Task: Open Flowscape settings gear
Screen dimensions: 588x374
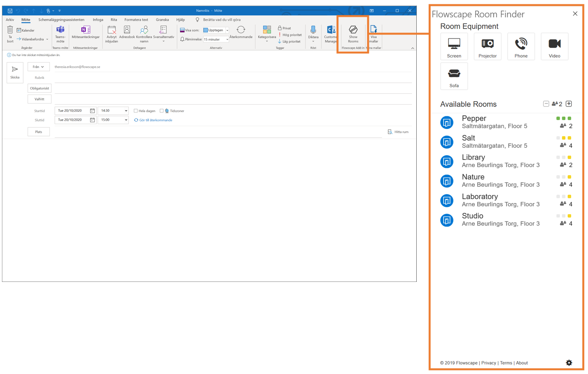Action: point(569,363)
